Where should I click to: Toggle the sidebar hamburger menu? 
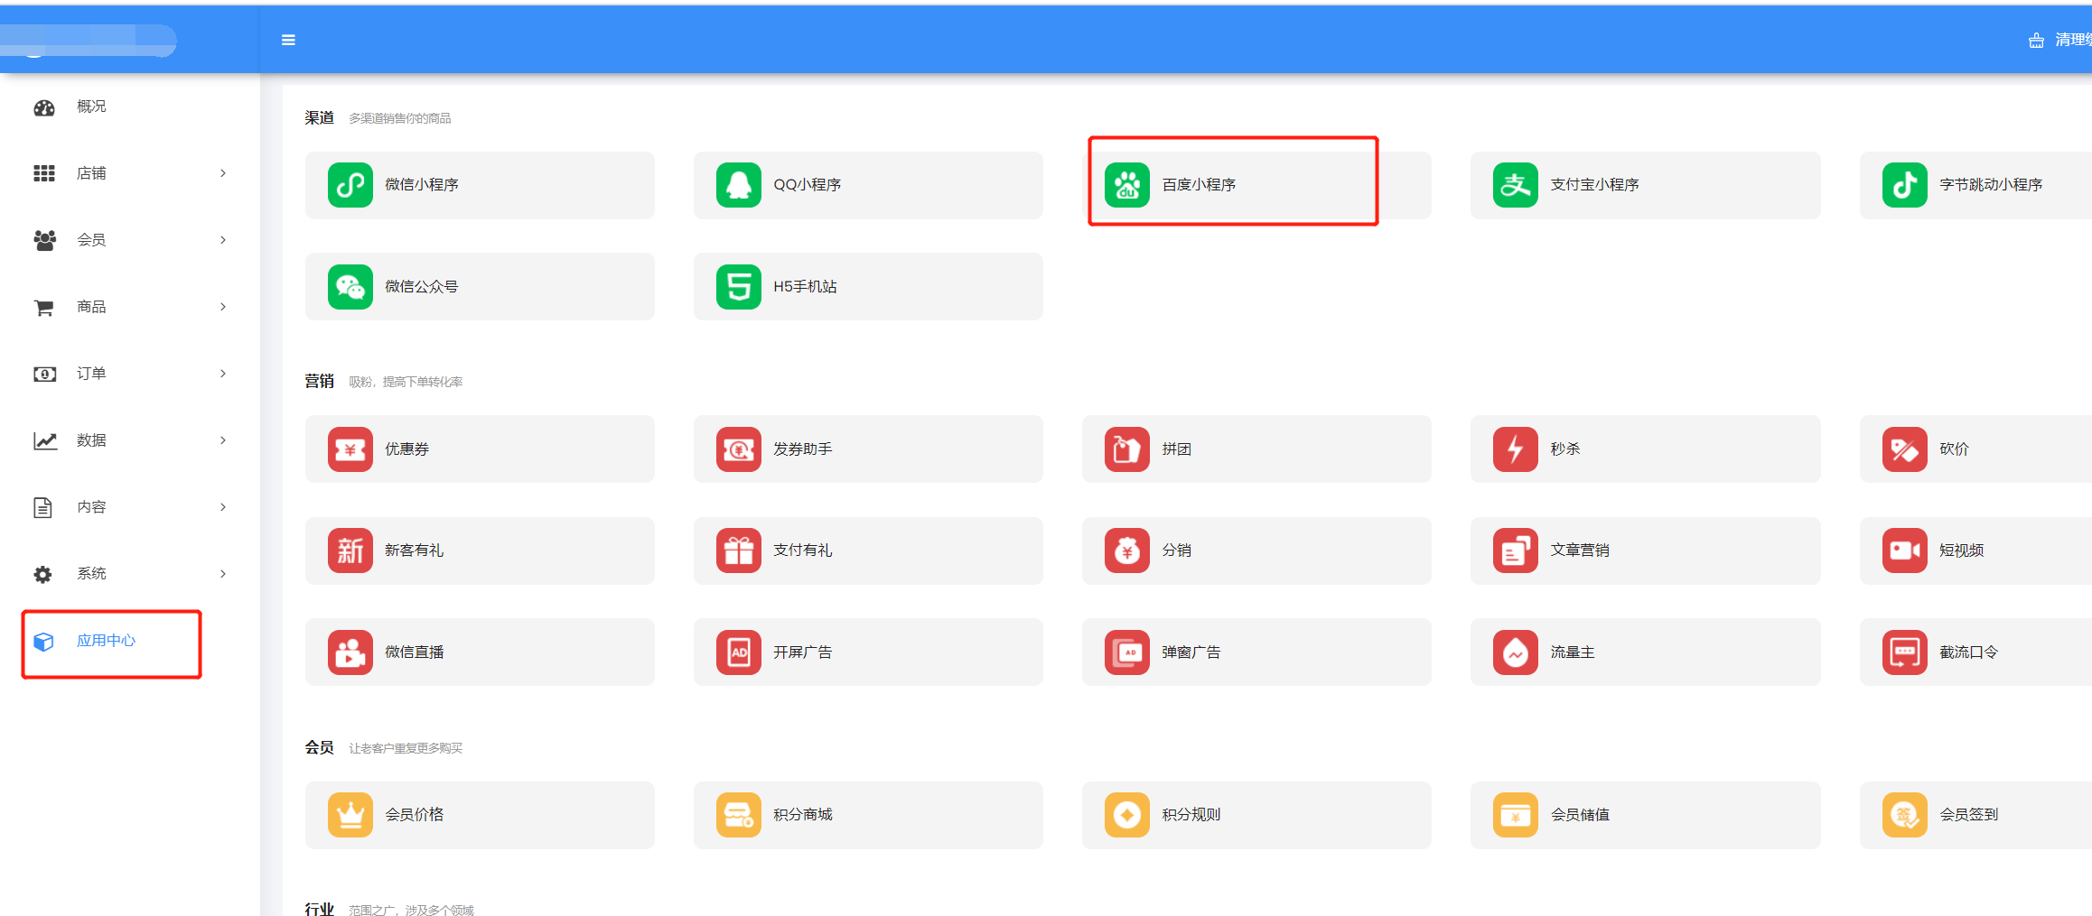[288, 40]
